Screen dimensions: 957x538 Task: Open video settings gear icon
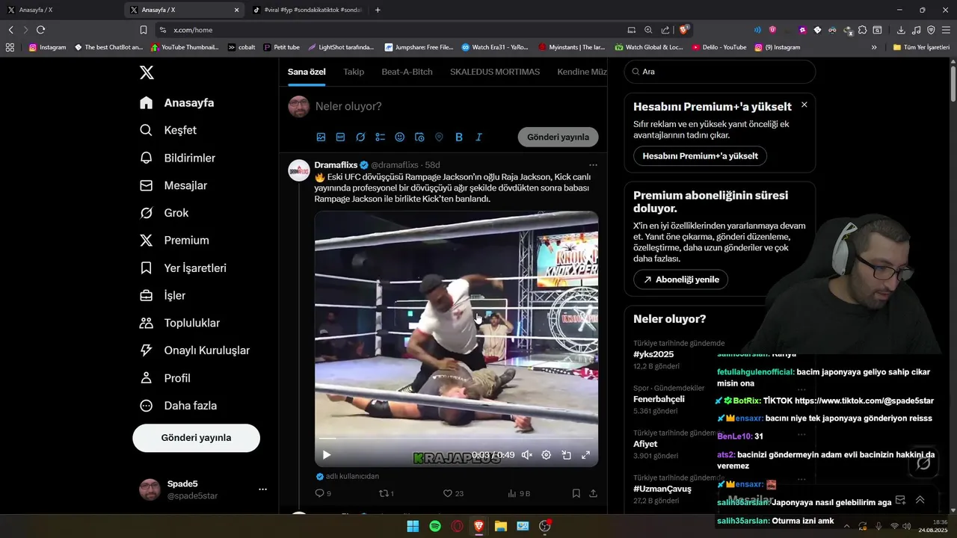[547, 455]
